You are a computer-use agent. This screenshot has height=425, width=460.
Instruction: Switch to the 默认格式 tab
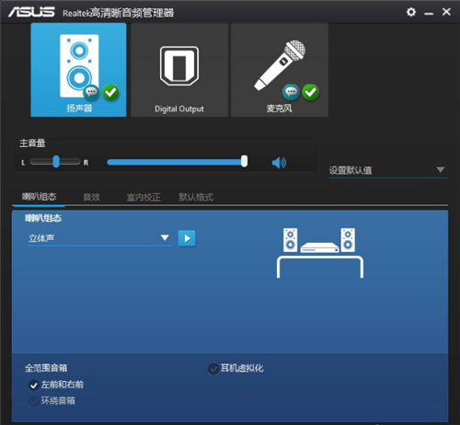click(x=196, y=197)
